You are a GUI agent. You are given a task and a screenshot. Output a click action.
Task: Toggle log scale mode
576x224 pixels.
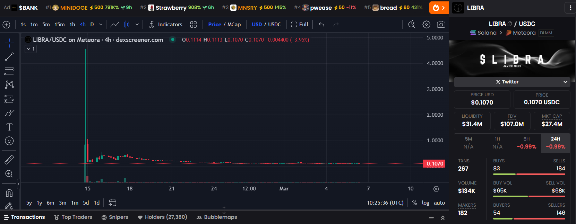(x=425, y=203)
